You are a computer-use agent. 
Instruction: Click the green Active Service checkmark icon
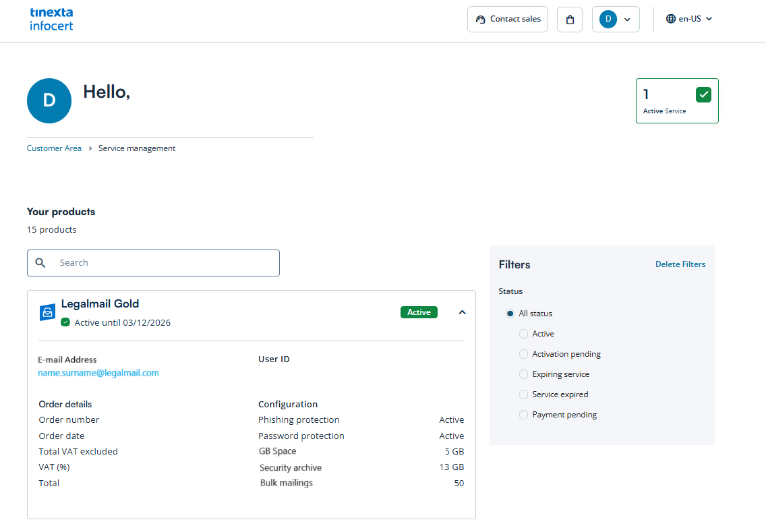[x=703, y=94]
